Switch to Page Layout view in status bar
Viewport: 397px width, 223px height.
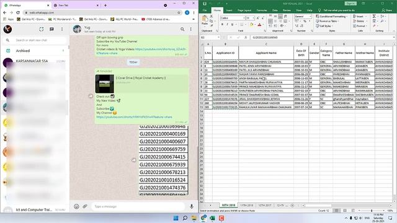(345, 211)
